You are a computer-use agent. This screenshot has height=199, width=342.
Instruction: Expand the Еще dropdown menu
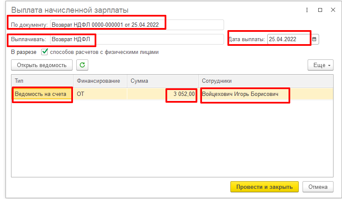(x=320, y=65)
